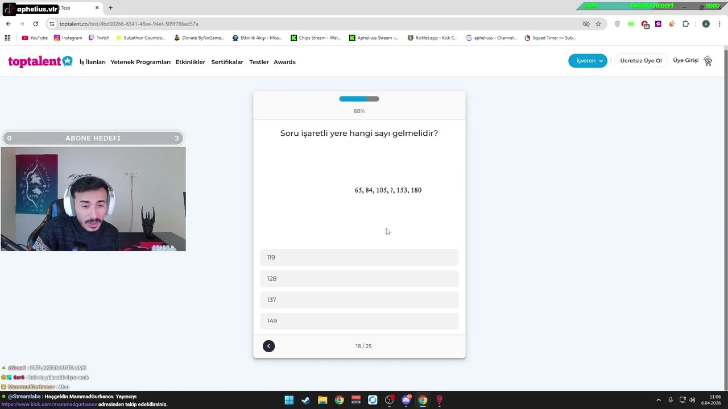Image resolution: width=728 pixels, height=409 pixels.
Task: Click the Üye Girişi link
Action: [x=685, y=61]
